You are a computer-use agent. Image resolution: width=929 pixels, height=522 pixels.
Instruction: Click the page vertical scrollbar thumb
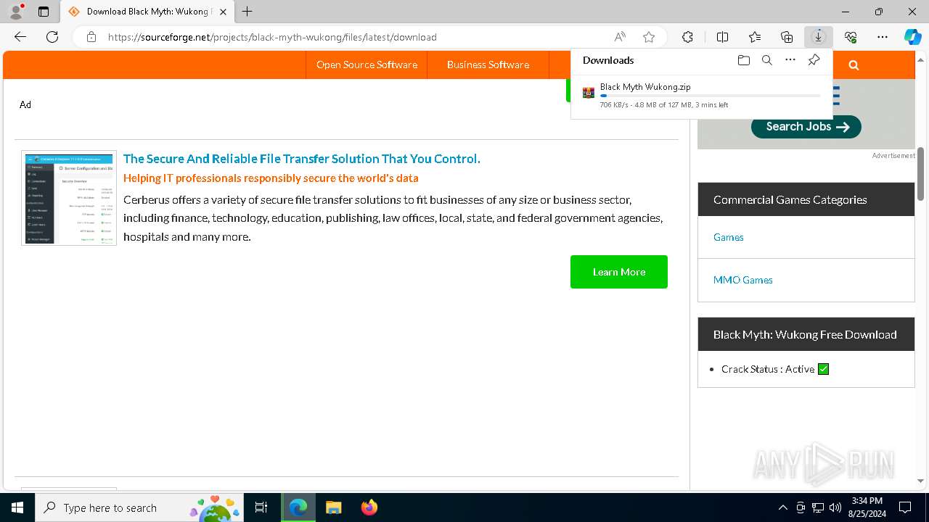[921, 174]
